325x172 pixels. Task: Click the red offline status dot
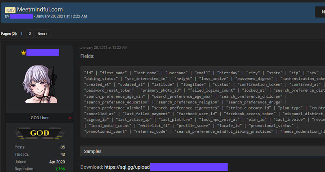pyautogui.click(x=70, y=118)
